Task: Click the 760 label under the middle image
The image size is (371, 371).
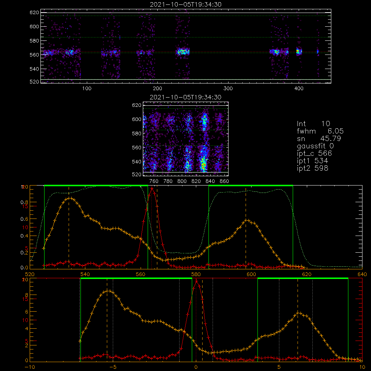Action: point(154,181)
